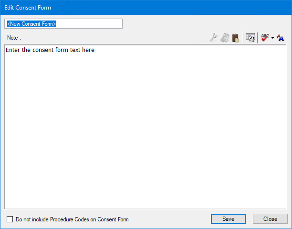Viewport: 292px width, 229px height.
Task: Expand the spell check dropdown arrow
Action: click(x=272, y=38)
